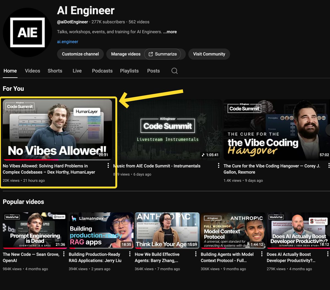Click title No Vibes Allowed: Solving Hard Problems
This screenshot has width=330, height=290.
click(49, 169)
